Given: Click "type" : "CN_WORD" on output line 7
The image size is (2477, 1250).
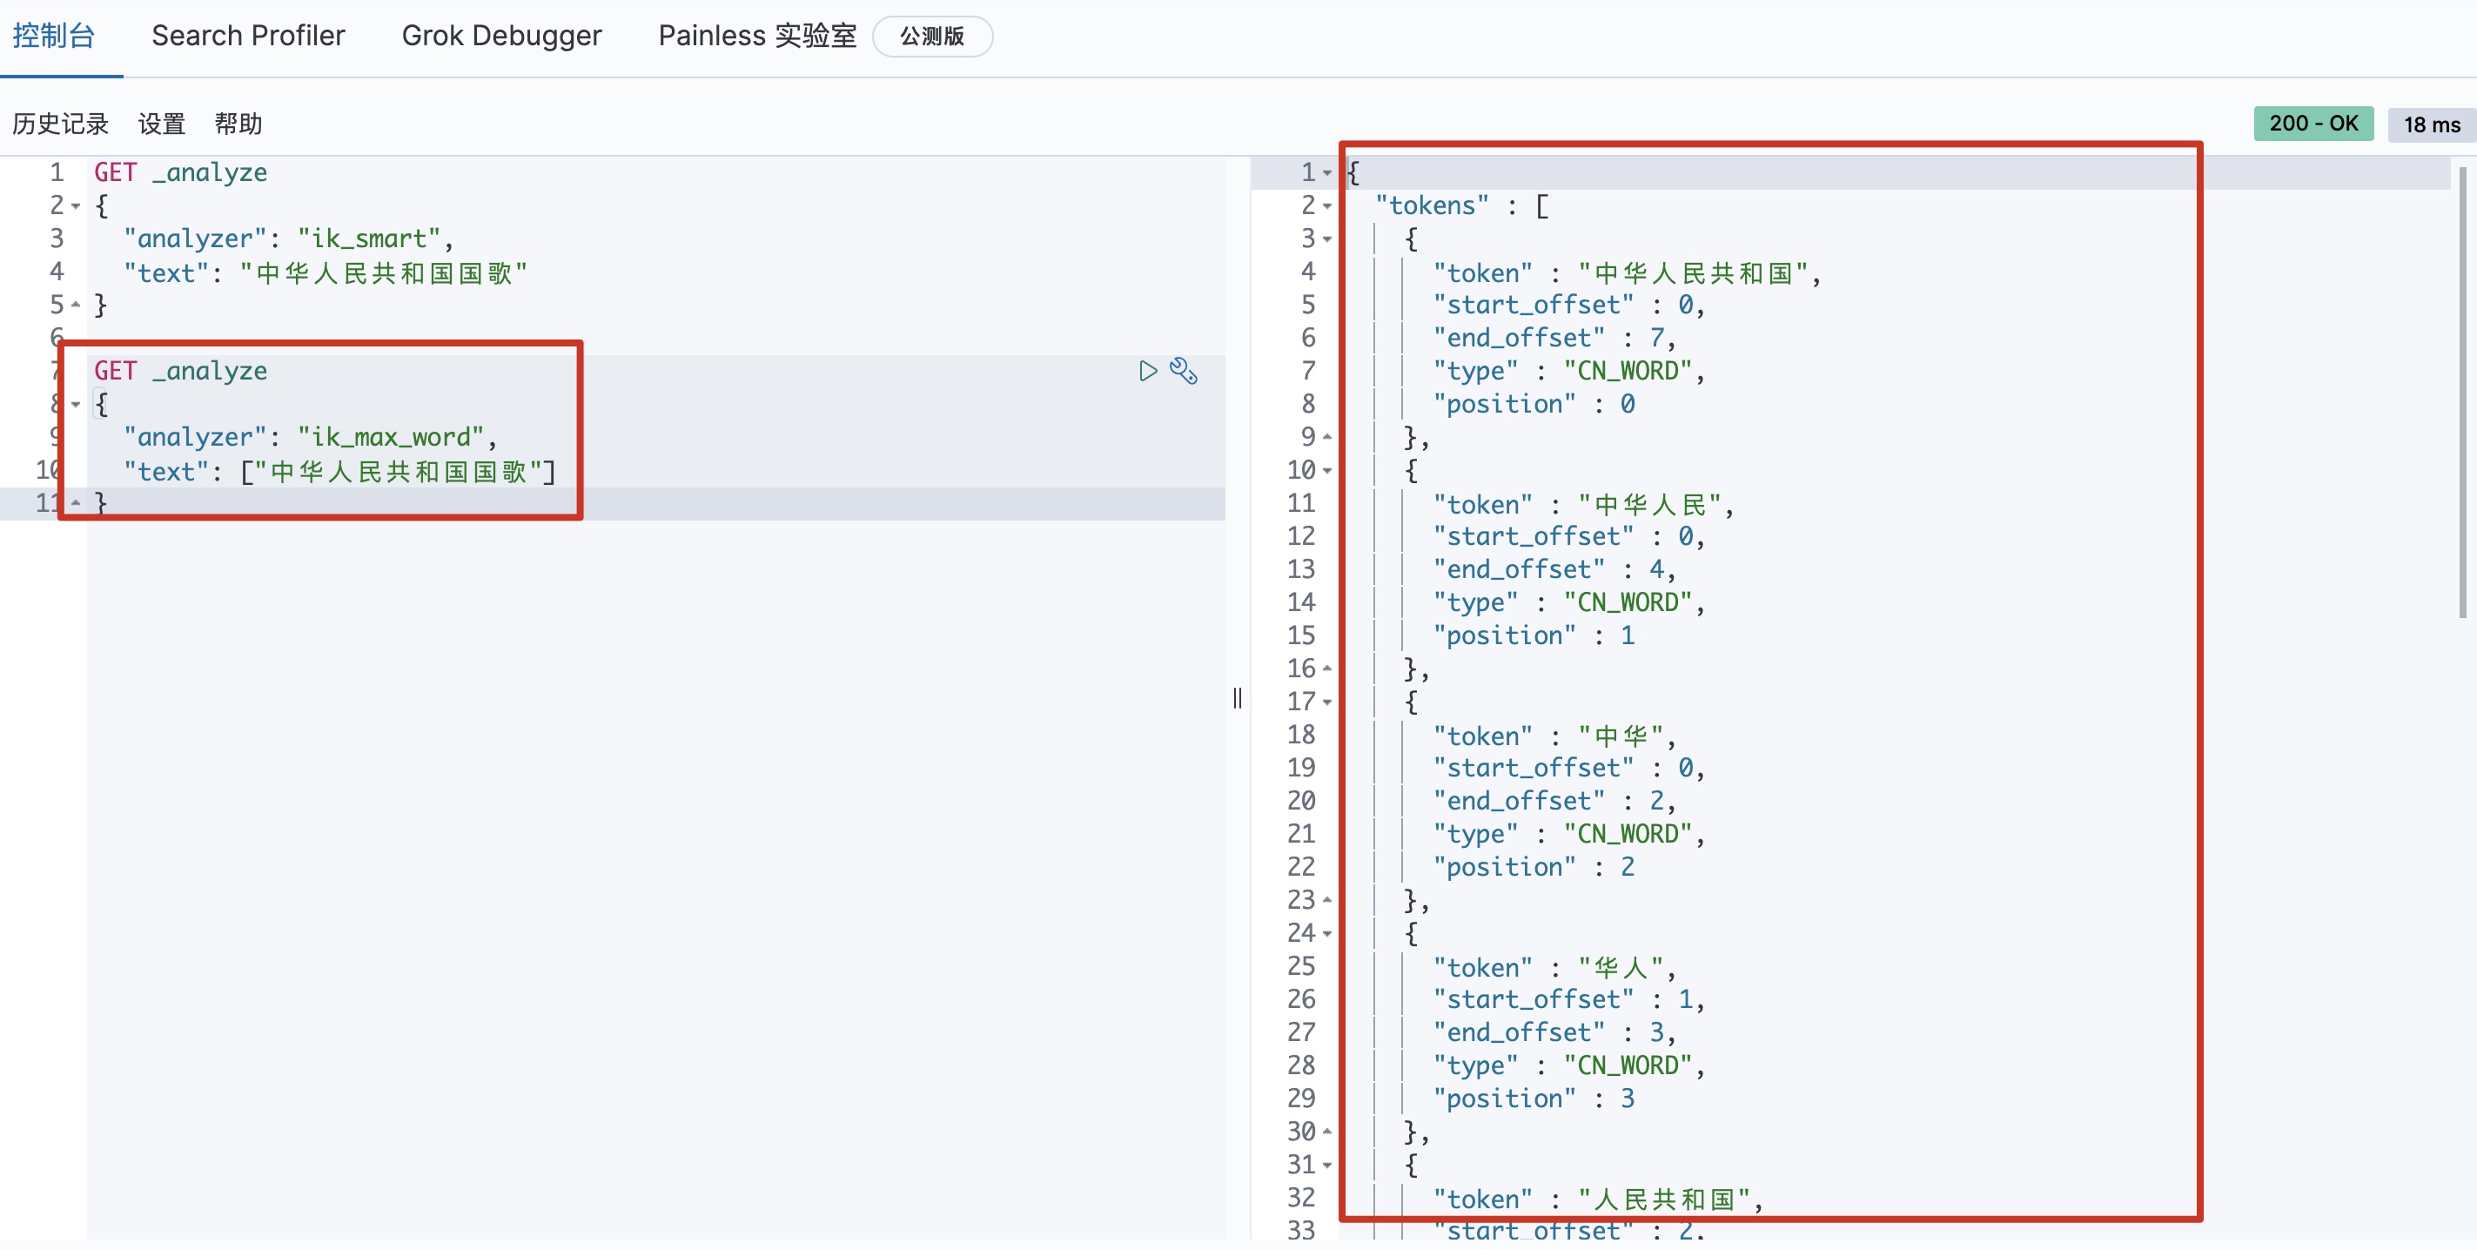Looking at the screenshot, I should coord(1562,371).
